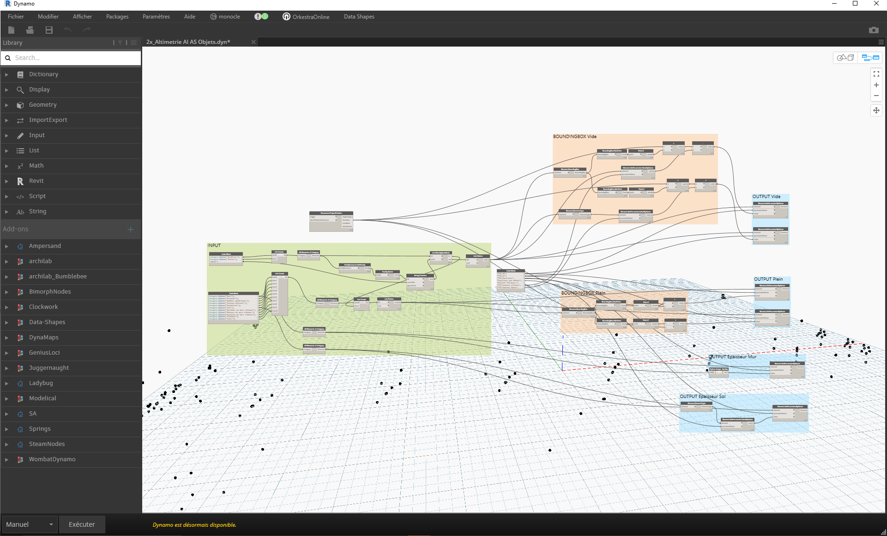
Task: Select the 2x_Altimetrie AI AS Objets.dyn tab
Action: [x=188, y=42]
